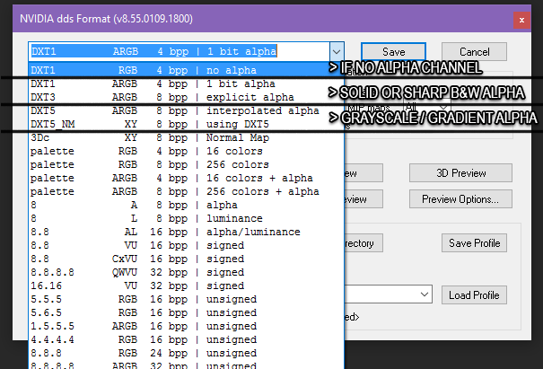
Task: Expand the profile dropdown beside Load Profile
Action: (x=425, y=294)
